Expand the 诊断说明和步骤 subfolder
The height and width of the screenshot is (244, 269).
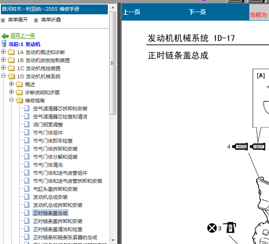tap(11, 92)
